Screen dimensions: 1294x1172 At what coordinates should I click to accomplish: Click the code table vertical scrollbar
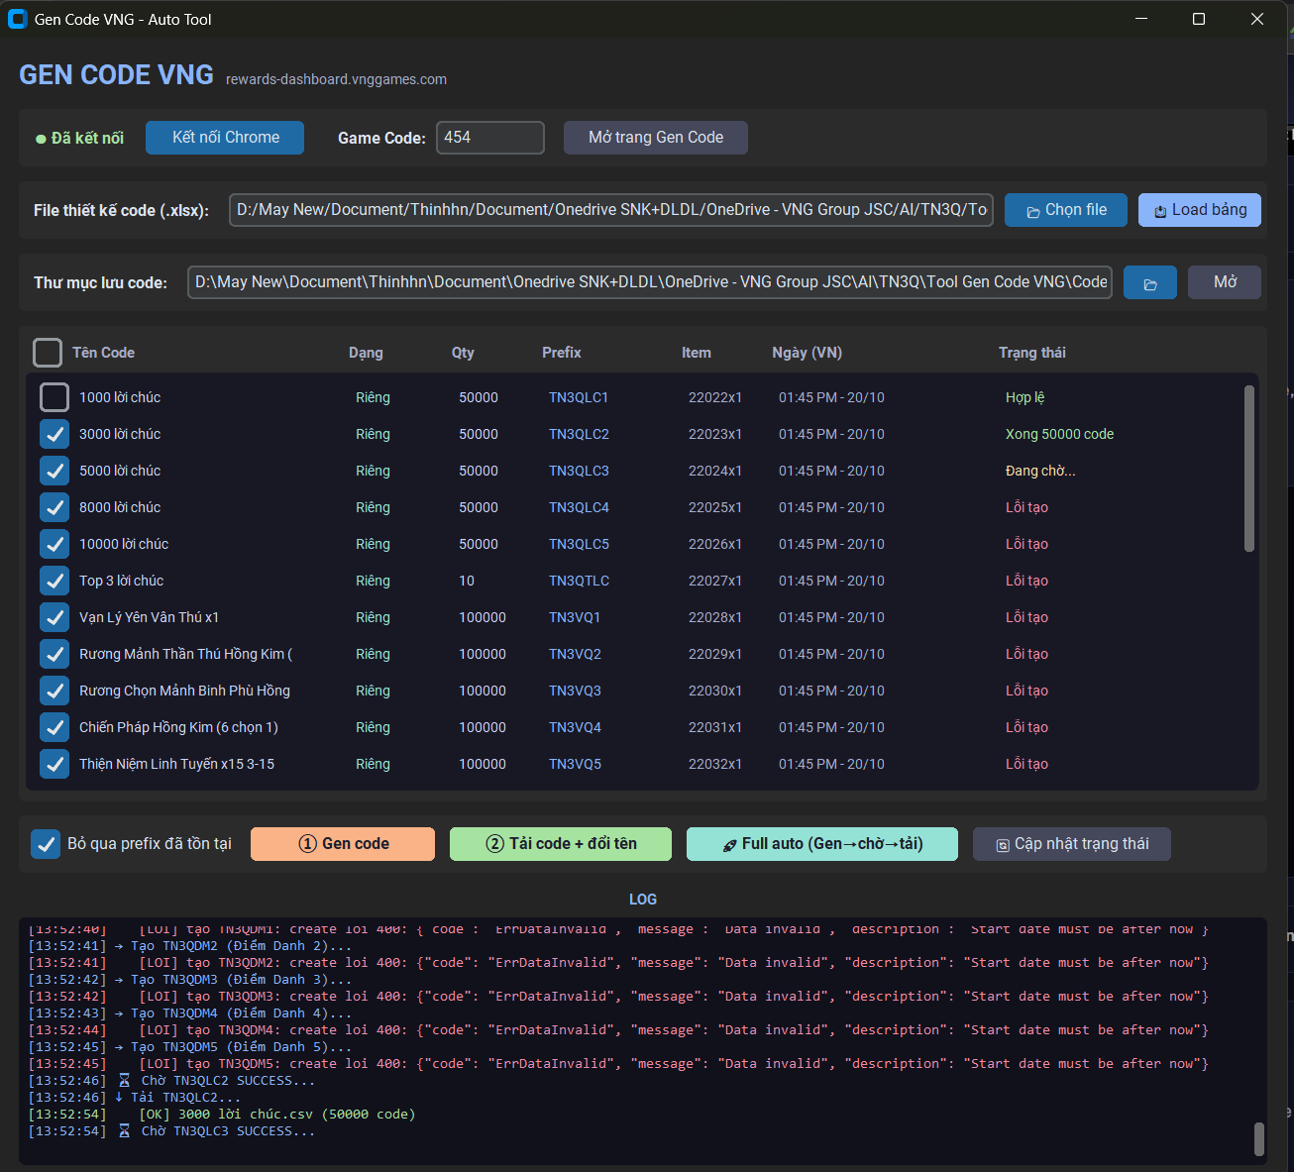coord(1248,469)
